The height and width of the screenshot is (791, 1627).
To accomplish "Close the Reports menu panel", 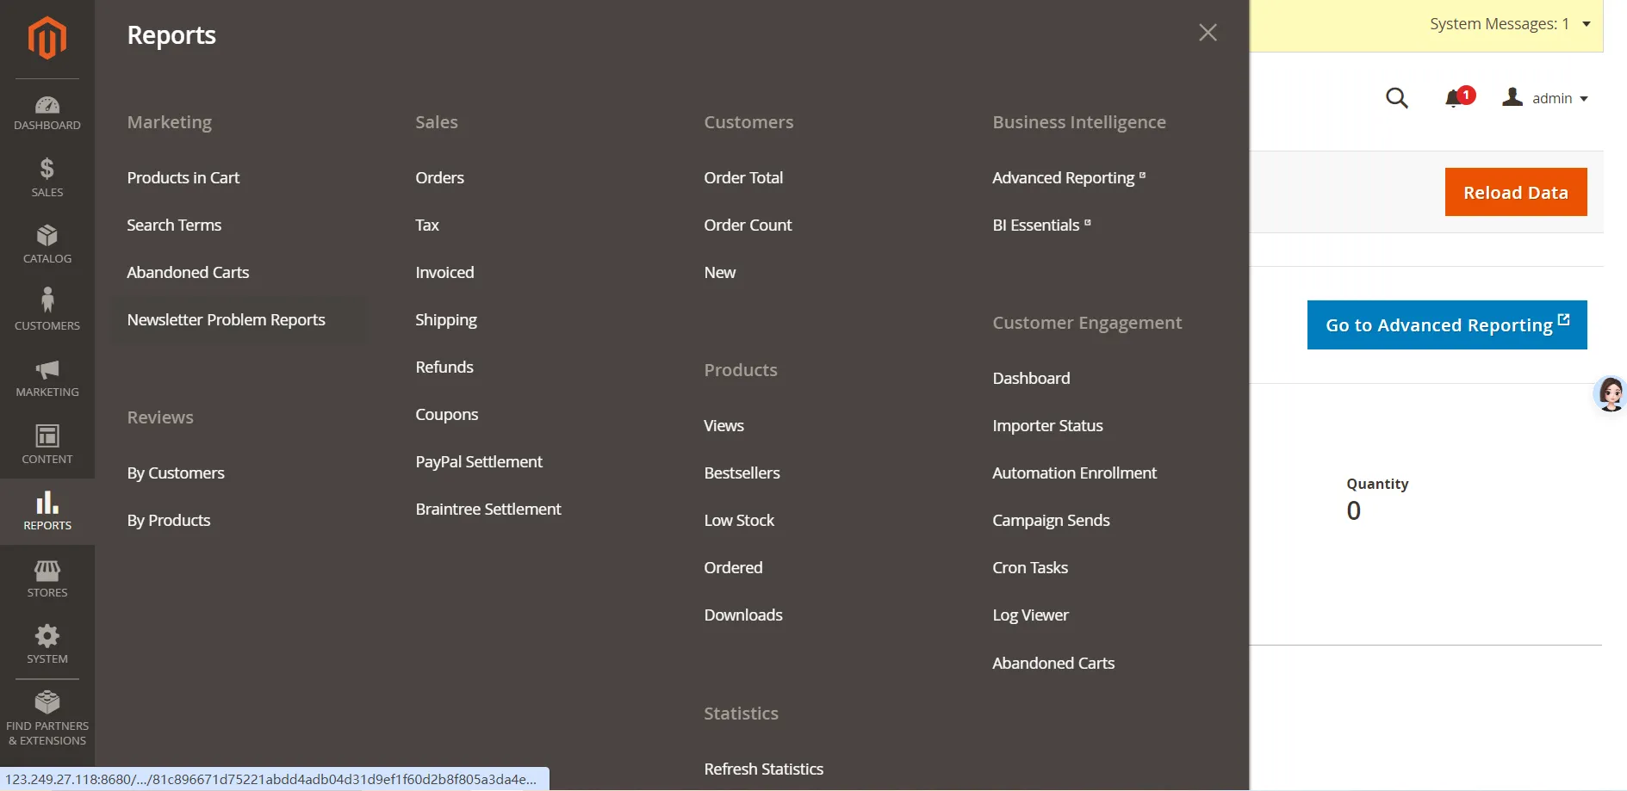I will pos(1208,33).
